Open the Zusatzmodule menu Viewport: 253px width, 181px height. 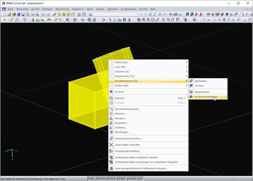pos(128,9)
